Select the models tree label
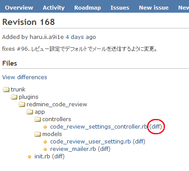189x171 pixels. click(x=52, y=134)
